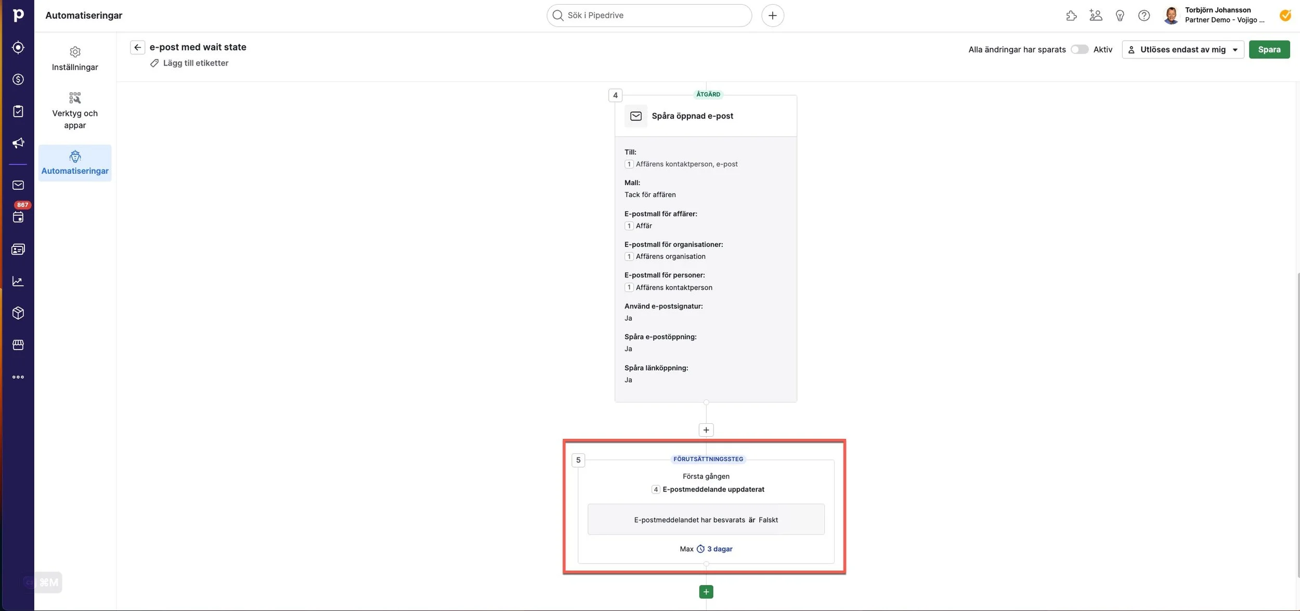Select Inställningar in side menu

(x=75, y=59)
